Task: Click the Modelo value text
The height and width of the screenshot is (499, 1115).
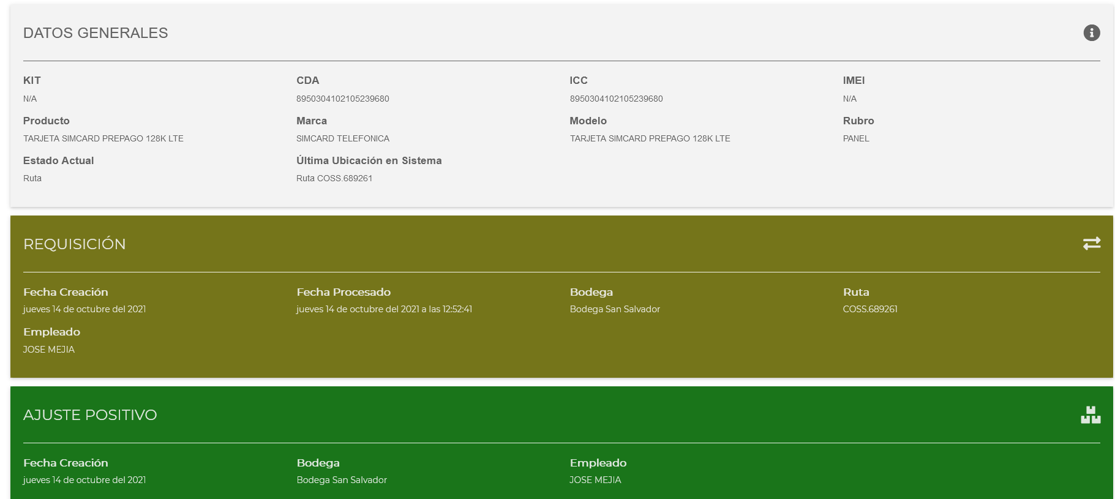Action: 650,138
